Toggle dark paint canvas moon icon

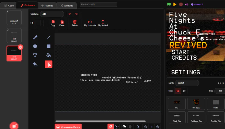click(x=138, y=127)
